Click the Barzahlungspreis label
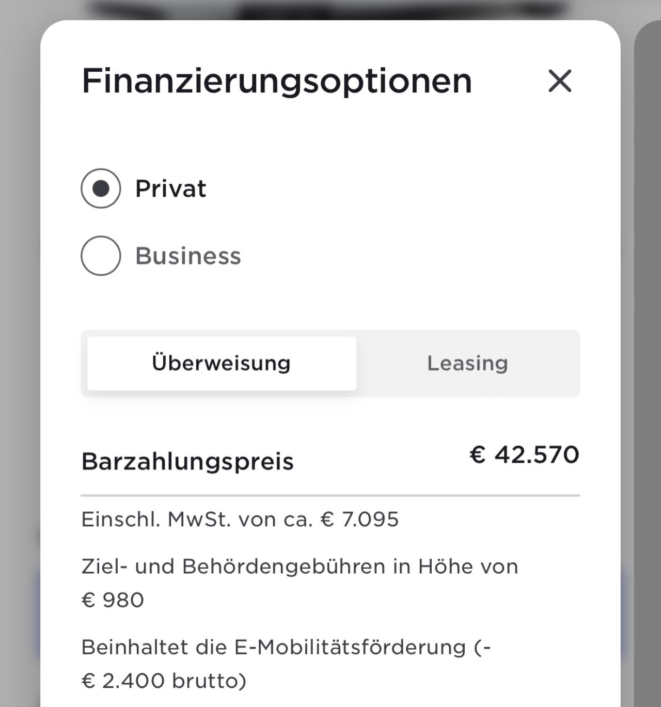This screenshot has height=707, width=661. pos(187,462)
